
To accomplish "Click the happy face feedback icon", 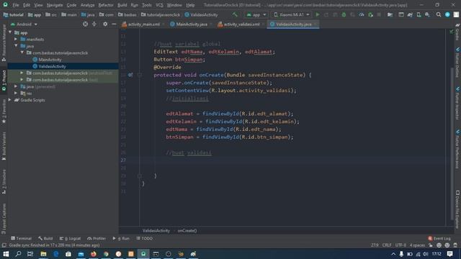I will pos(439,245).
